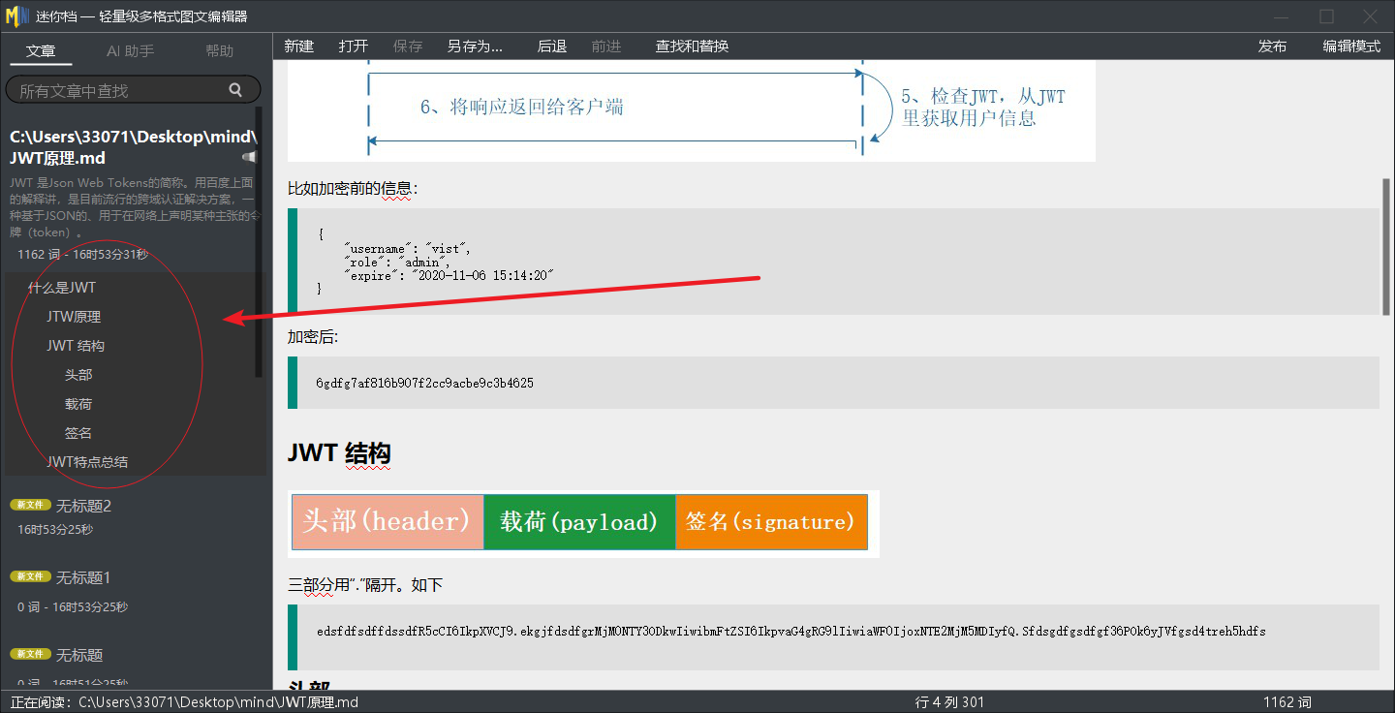Click the 发布 publish button
Screen dimensions: 1395x713
point(1272,46)
